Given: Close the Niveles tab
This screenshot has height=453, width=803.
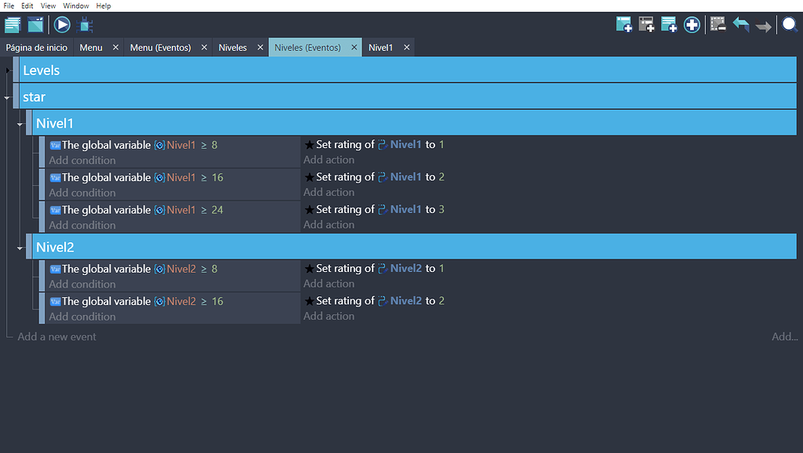Looking at the screenshot, I should (259, 48).
